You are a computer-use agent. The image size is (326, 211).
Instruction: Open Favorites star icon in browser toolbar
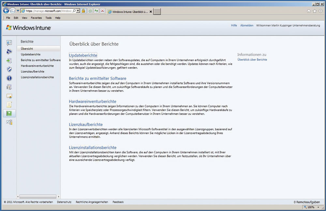[315, 11]
